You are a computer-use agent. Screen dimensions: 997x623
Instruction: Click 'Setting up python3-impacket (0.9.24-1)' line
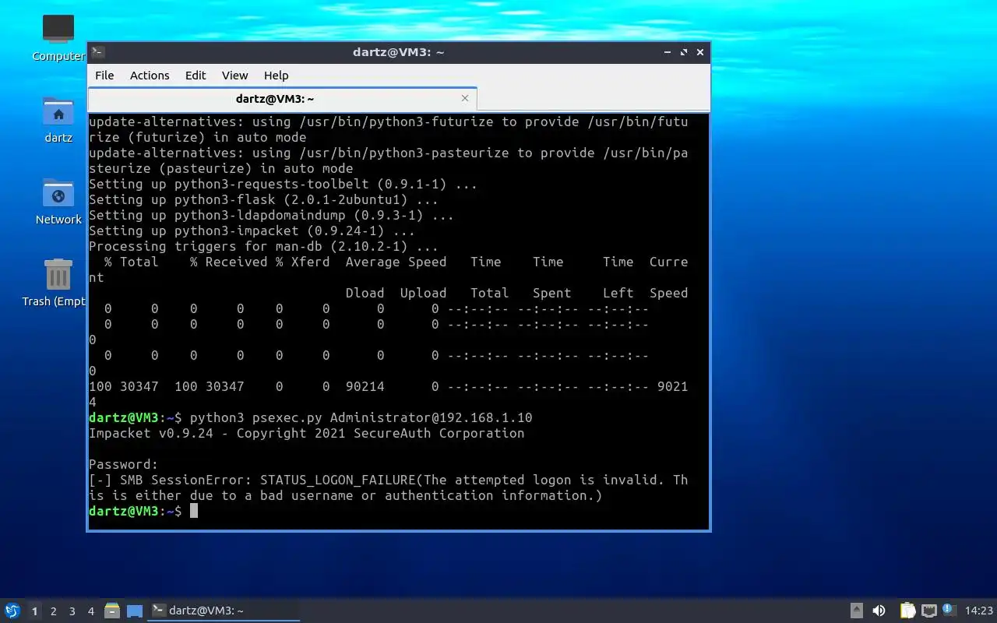pos(252,231)
